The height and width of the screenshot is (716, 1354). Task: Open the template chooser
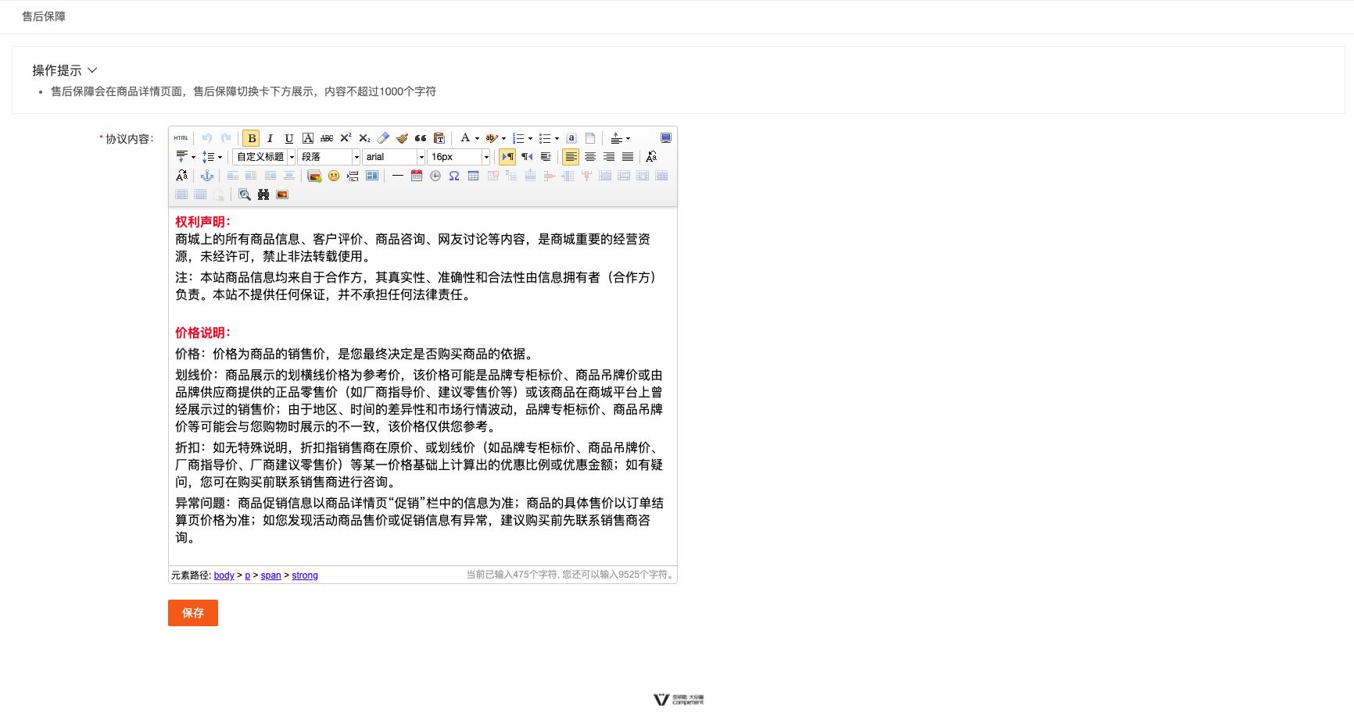click(372, 176)
